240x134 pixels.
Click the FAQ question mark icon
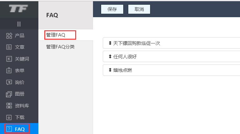click(9, 129)
